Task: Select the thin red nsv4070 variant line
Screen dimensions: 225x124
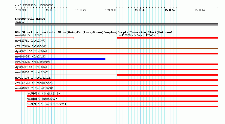Action: (x=44, y=38)
